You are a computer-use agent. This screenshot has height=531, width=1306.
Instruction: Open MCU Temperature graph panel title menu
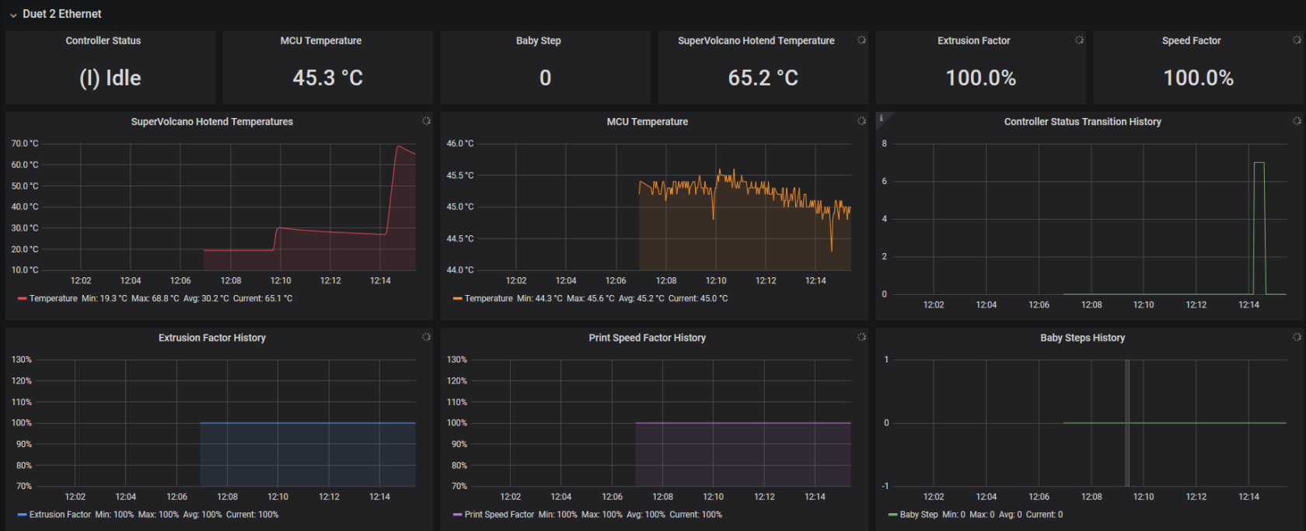point(648,122)
